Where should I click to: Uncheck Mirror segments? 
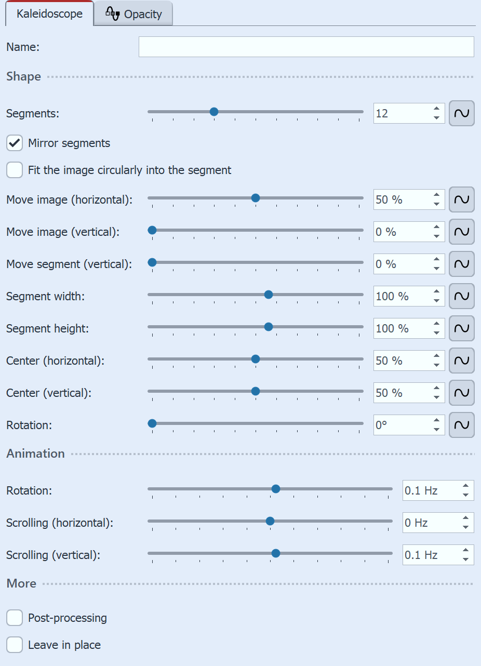(14, 143)
